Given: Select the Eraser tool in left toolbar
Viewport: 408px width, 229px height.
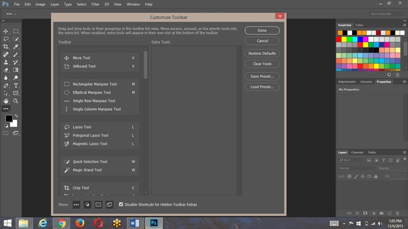Looking at the screenshot, I should [6, 70].
